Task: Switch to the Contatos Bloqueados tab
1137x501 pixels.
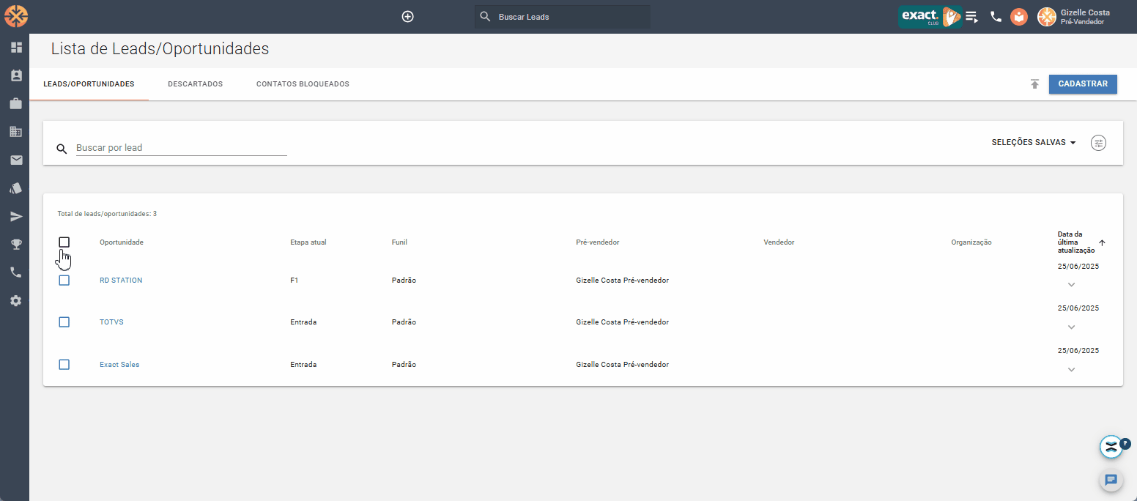Action: coord(303,84)
